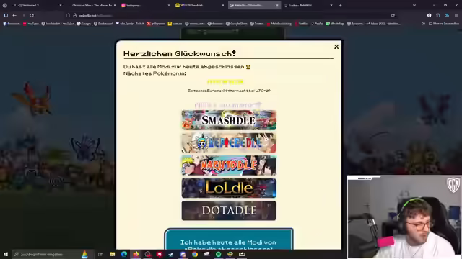Open Spotify from the taskbar

click(x=218, y=254)
